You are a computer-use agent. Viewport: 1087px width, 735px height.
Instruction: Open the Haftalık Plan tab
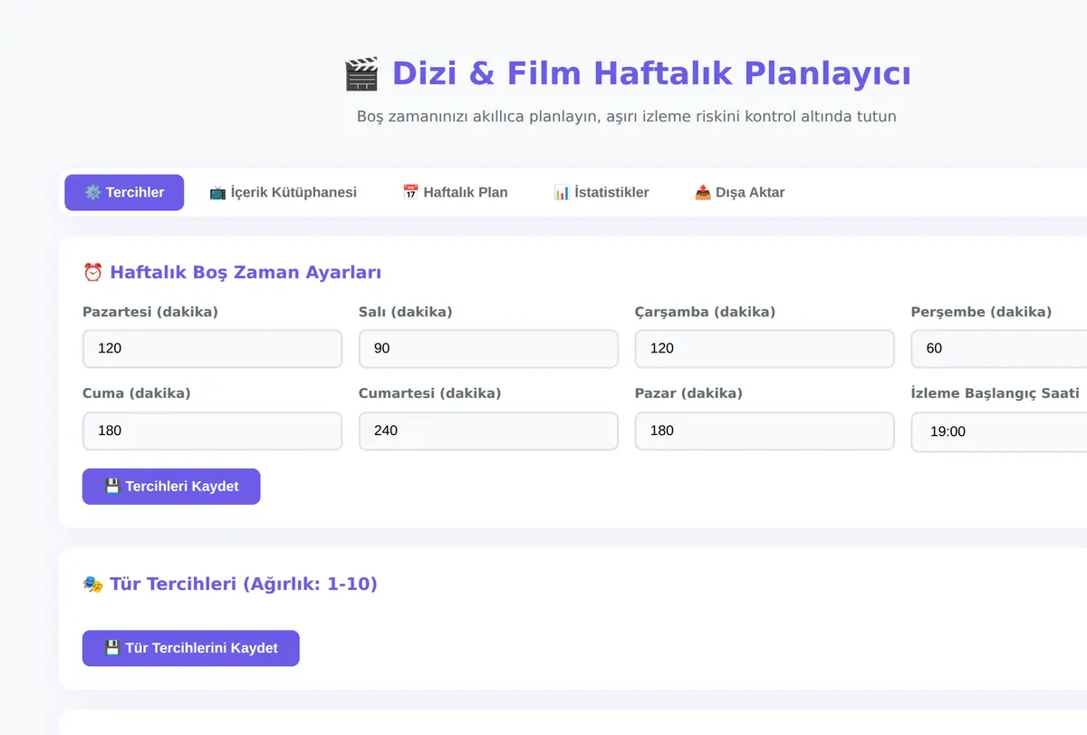(x=455, y=192)
